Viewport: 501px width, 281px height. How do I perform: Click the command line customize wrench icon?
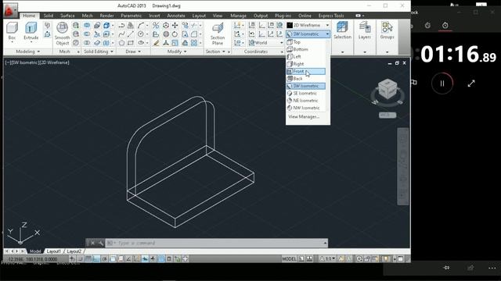click(101, 243)
